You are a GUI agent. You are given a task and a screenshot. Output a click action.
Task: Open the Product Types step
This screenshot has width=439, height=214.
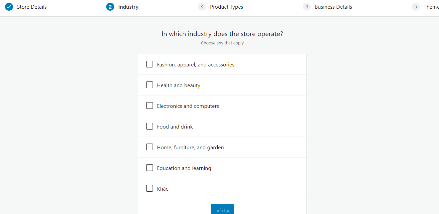226,7
